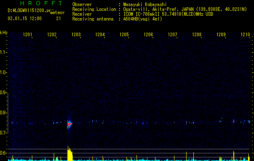Click the Receiving Location label

pos(94,9)
